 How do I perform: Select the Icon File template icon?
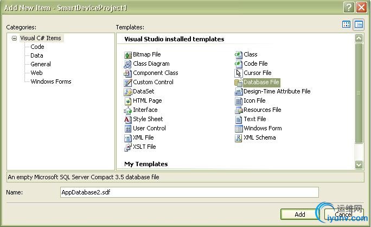click(239, 101)
